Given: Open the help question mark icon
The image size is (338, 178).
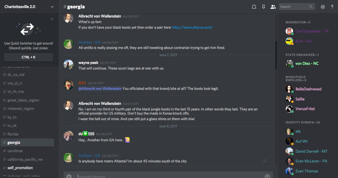Looking at the screenshot, I should (x=332, y=7).
